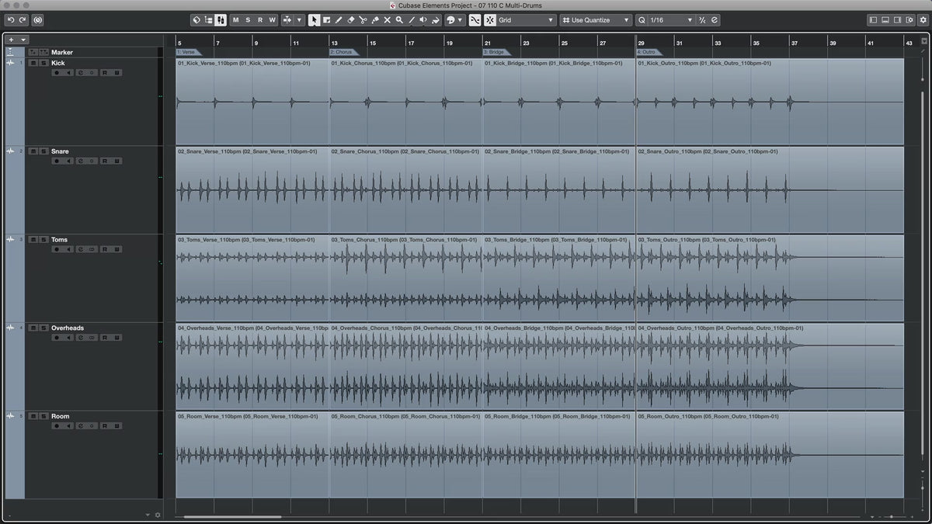Image resolution: width=932 pixels, height=524 pixels.
Task: Pick the Eraser tool in toolbar
Action: [x=350, y=20]
